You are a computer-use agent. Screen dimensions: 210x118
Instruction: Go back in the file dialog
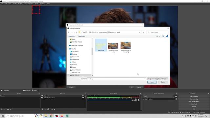click(69, 32)
